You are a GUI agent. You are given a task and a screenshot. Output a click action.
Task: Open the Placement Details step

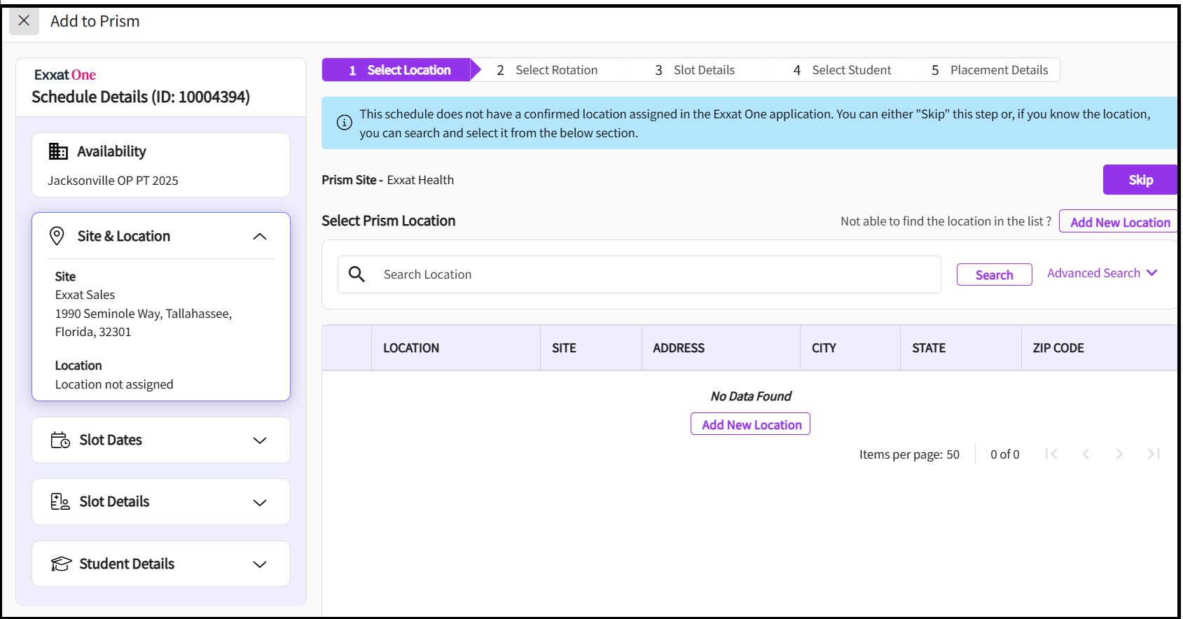click(989, 70)
